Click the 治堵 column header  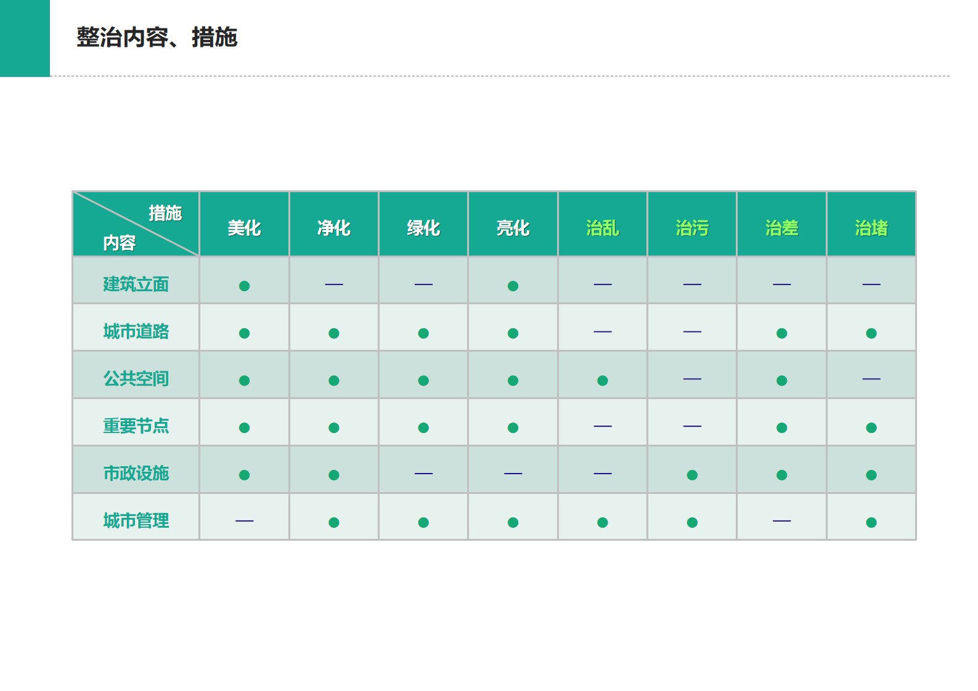click(x=871, y=228)
